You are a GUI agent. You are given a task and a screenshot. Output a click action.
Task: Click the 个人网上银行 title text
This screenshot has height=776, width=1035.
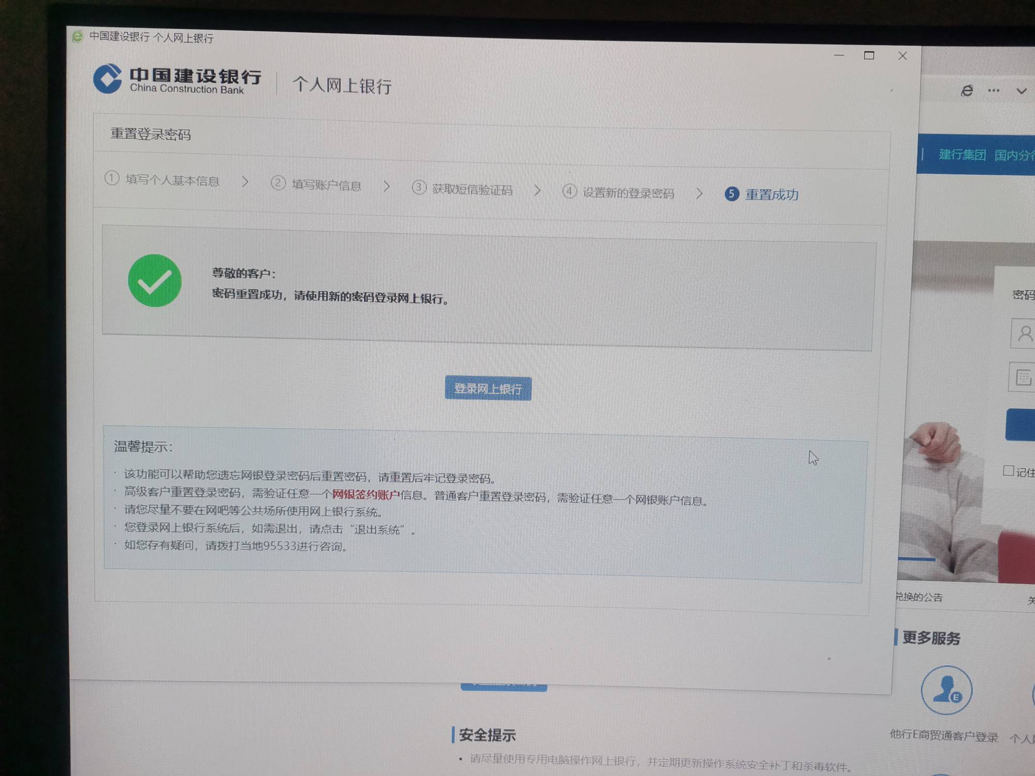[342, 85]
